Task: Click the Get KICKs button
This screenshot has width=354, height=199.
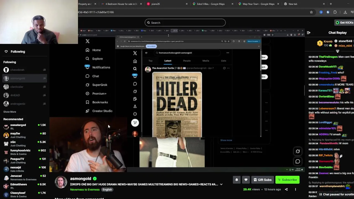Action: click(x=344, y=23)
